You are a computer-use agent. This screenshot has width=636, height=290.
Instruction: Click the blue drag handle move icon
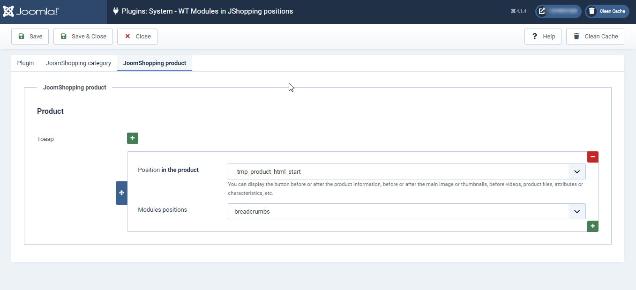[x=121, y=193]
